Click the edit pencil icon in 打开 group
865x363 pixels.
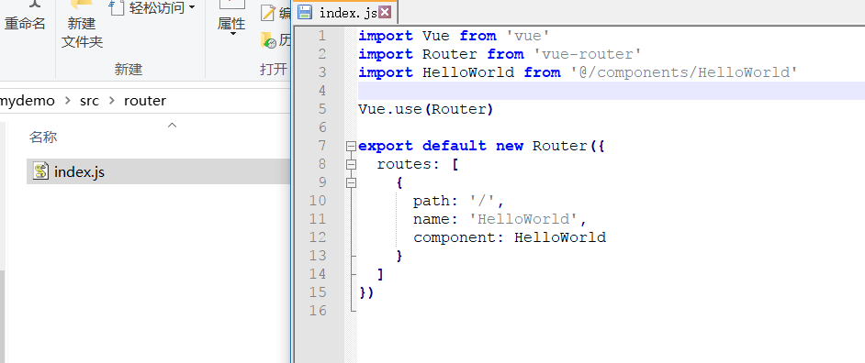[x=268, y=13]
